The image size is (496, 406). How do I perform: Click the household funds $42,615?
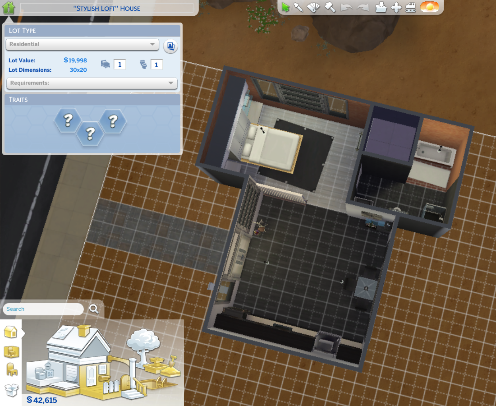pyautogui.click(x=42, y=400)
